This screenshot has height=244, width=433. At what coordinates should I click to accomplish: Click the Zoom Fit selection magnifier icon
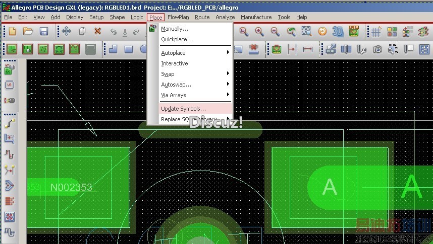pos(306,31)
